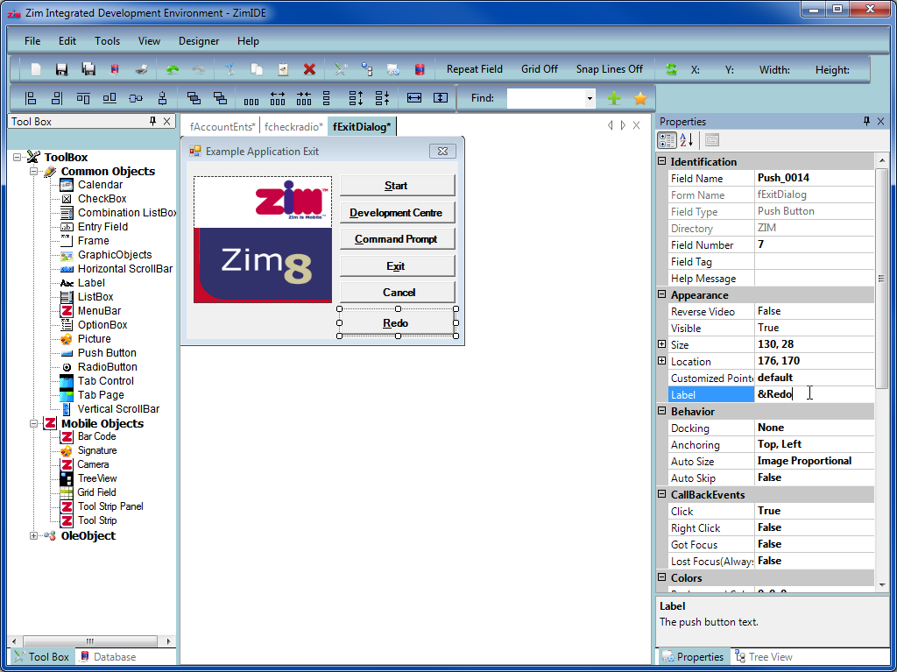Click the gold star icon
This screenshot has height=672, width=897.
click(x=640, y=98)
